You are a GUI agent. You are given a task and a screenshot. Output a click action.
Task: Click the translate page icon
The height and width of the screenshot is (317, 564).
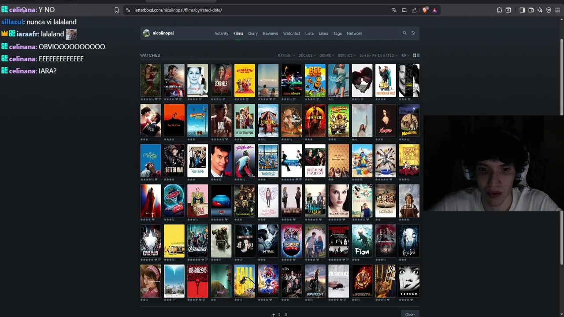pyautogui.click(x=394, y=10)
